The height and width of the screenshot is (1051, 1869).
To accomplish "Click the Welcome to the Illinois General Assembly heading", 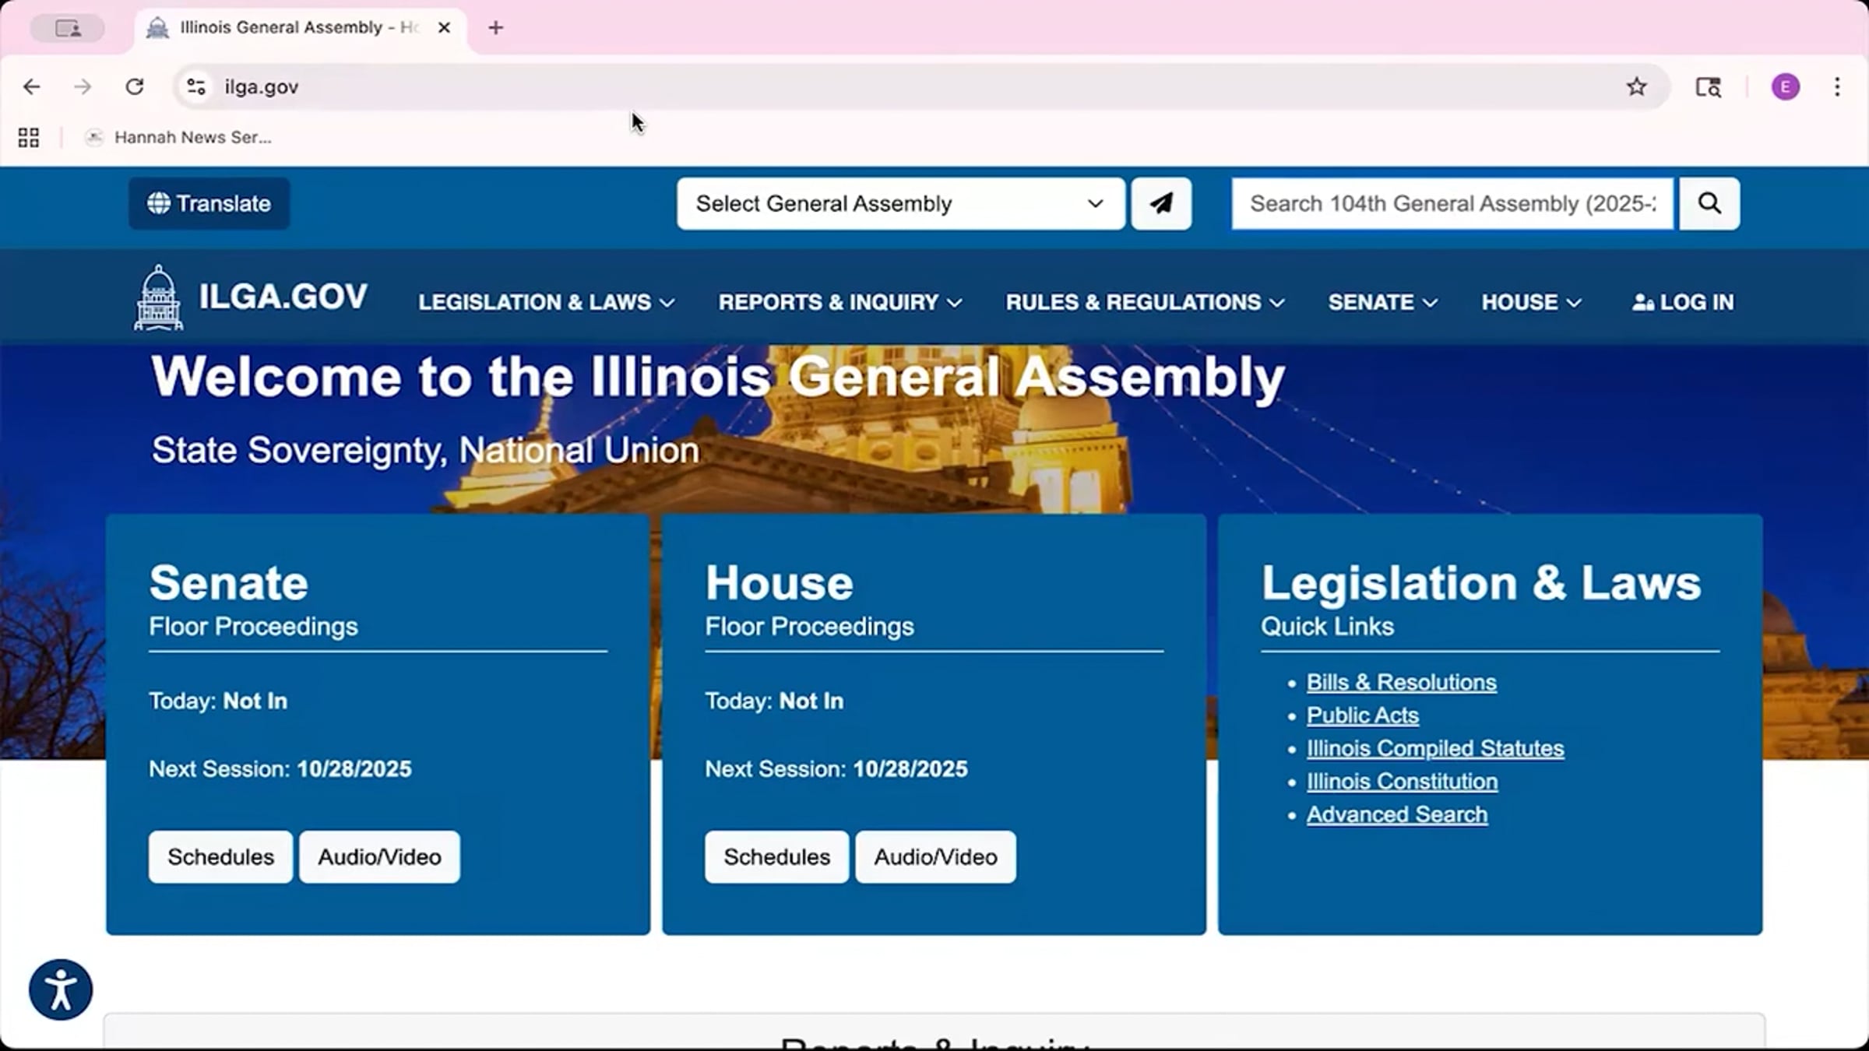I will click(x=718, y=378).
